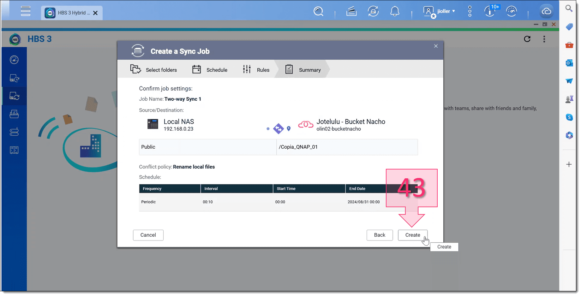This screenshot has width=581, height=296.
Task: Click the 2024/08/31 00:00 end date value
Action: [364, 202]
